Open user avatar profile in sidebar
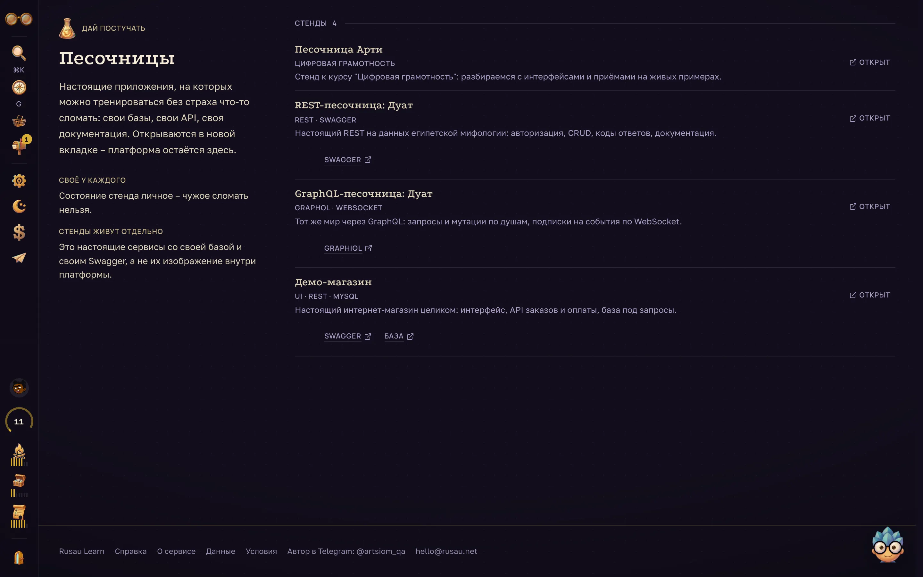Image resolution: width=923 pixels, height=577 pixels. [19, 388]
